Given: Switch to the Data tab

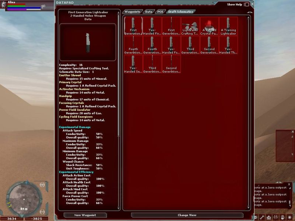Looking at the screenshot, I should click(x=148, y=11).
